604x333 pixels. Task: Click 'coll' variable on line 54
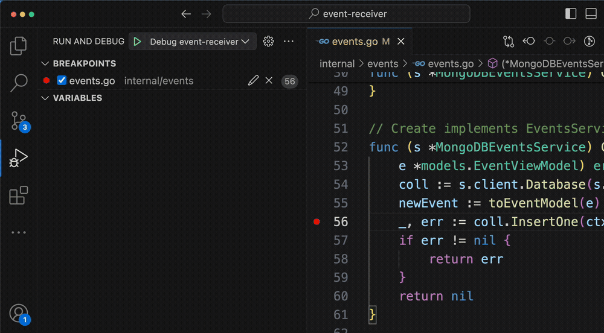(x=413, y=185)
